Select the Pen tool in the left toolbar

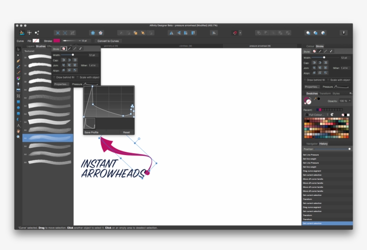18,60
